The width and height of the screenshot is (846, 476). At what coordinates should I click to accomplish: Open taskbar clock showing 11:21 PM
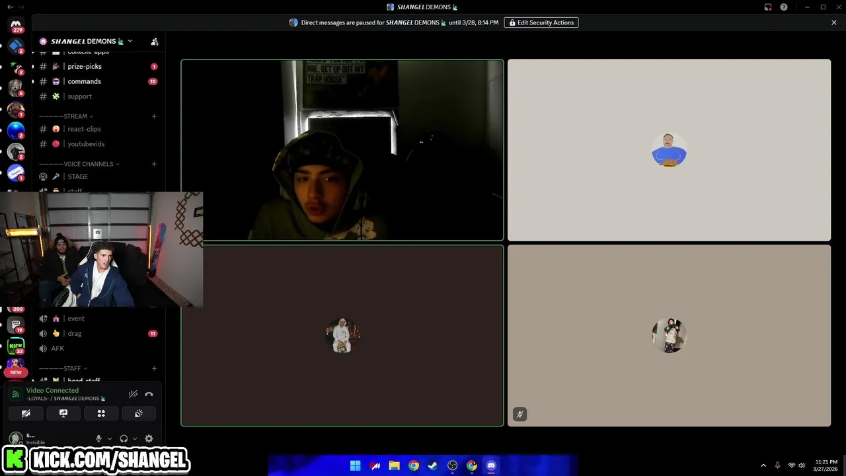[x=826, y=465]
